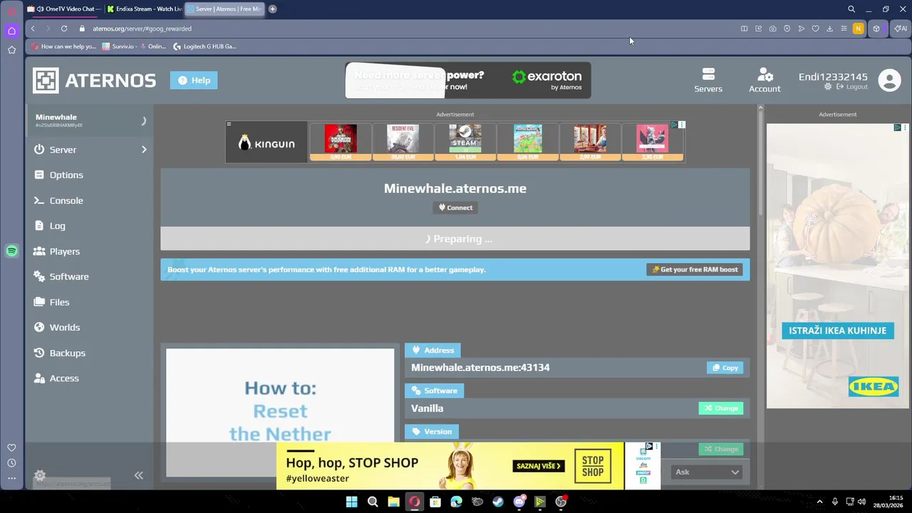
Task: Click ISTRAŽI IKEA KUHINJE ad button
Action: (837, 331)
